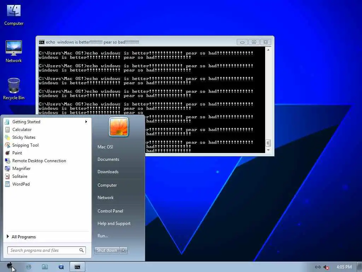Screen dimensions: 362x272
Task: Open Mac OS! user folder link
Action: (105, 147)
